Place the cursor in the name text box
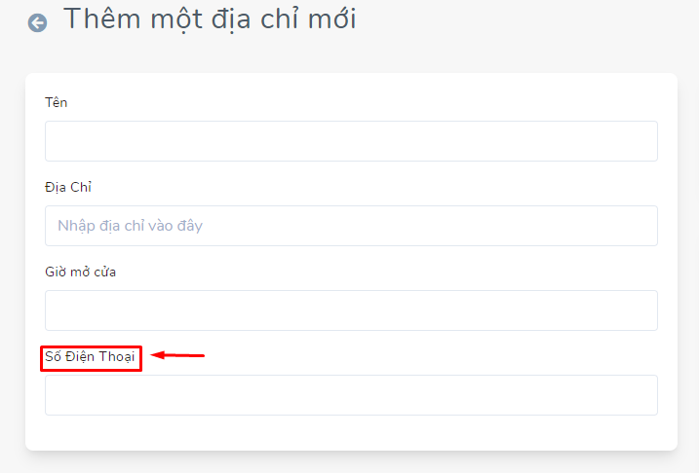The width and height of the screenshot is (699, 473). point(351,141)
